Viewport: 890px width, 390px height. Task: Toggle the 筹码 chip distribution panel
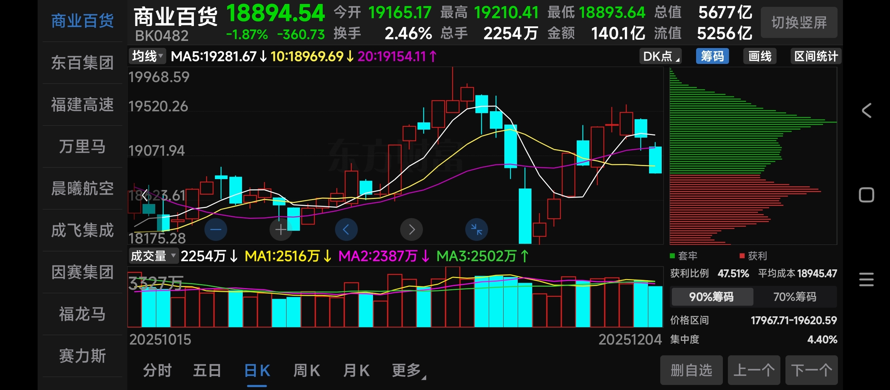coord(712,56)
